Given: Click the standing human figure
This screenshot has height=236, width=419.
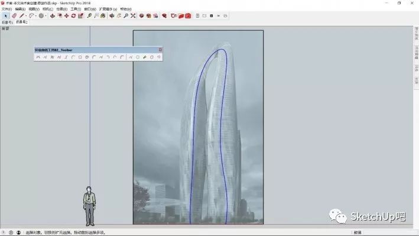Looking at the screenshot, I should 89,206.
